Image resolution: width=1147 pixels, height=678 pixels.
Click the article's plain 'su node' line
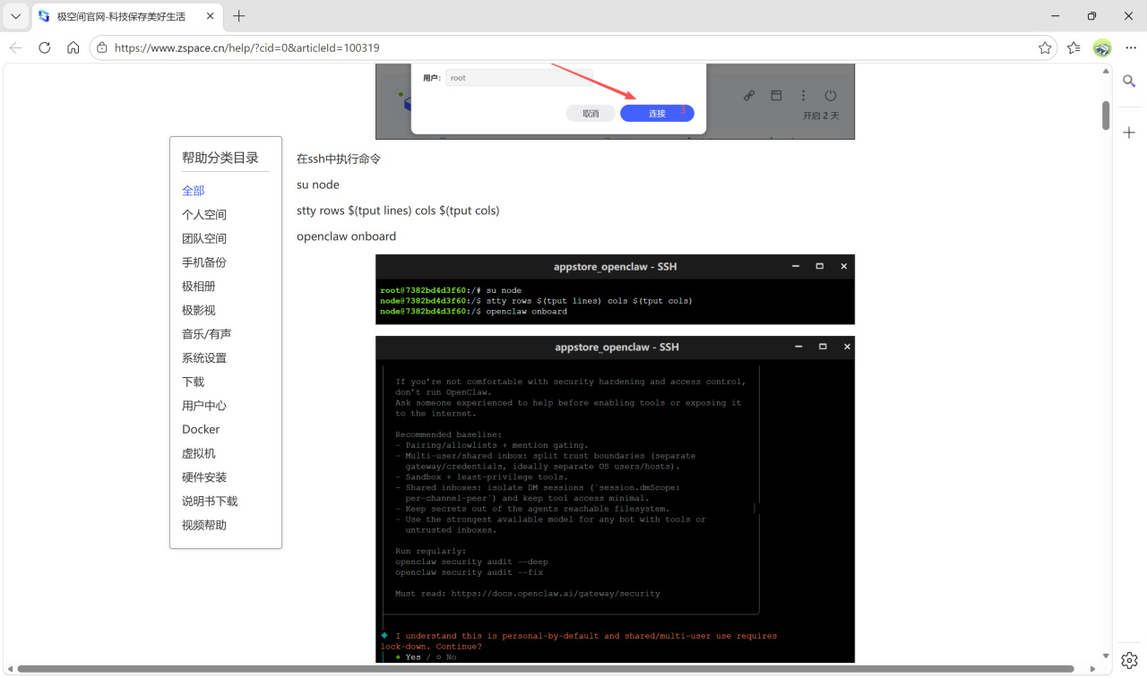click(x=318, y=185)
